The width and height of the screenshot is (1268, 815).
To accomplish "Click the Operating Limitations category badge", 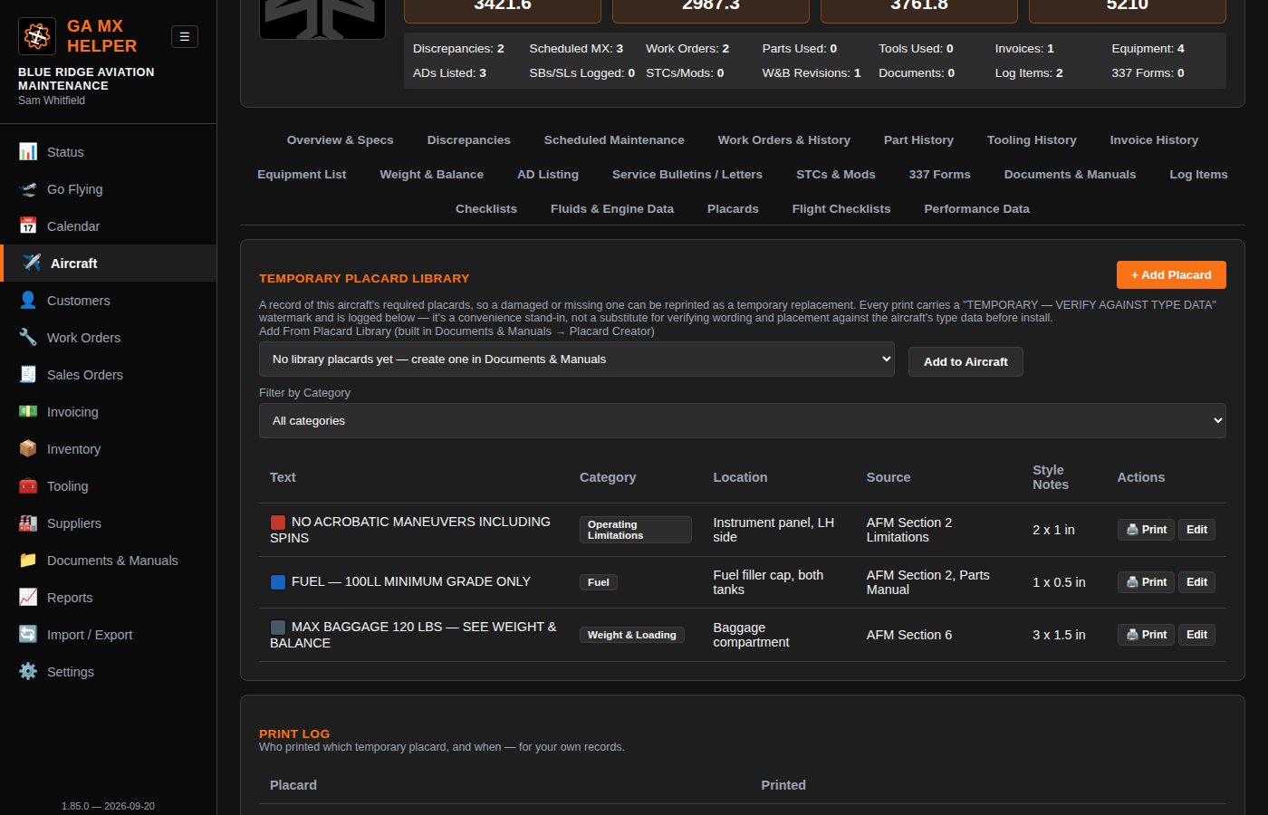I will [636, 530].
